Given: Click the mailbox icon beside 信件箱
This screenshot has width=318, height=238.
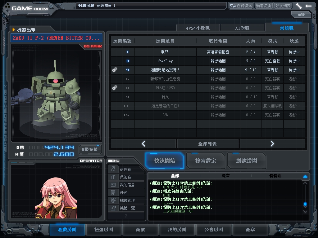Looking at the screenshot, I should [x=113, y=169].
